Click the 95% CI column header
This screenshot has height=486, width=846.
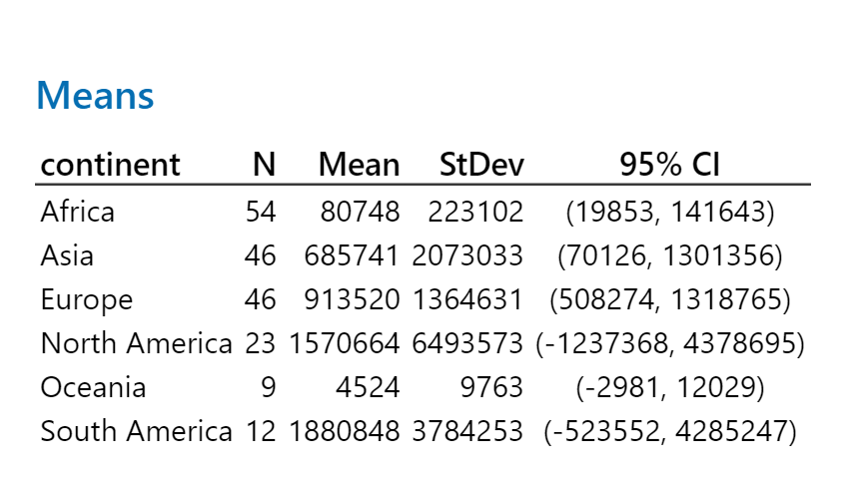click(669, 165)
